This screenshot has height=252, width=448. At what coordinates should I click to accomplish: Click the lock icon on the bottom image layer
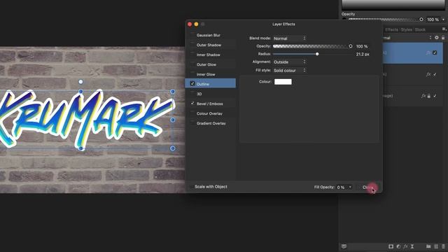click(429, 96)
